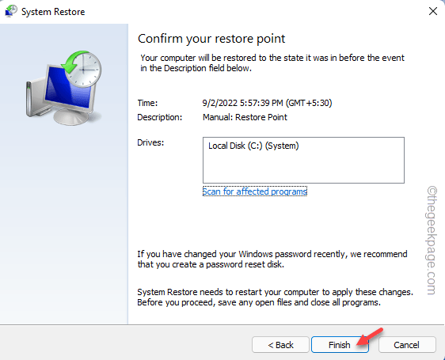
Task: Click the computer with clock illustration
Action: pos(64,88)
